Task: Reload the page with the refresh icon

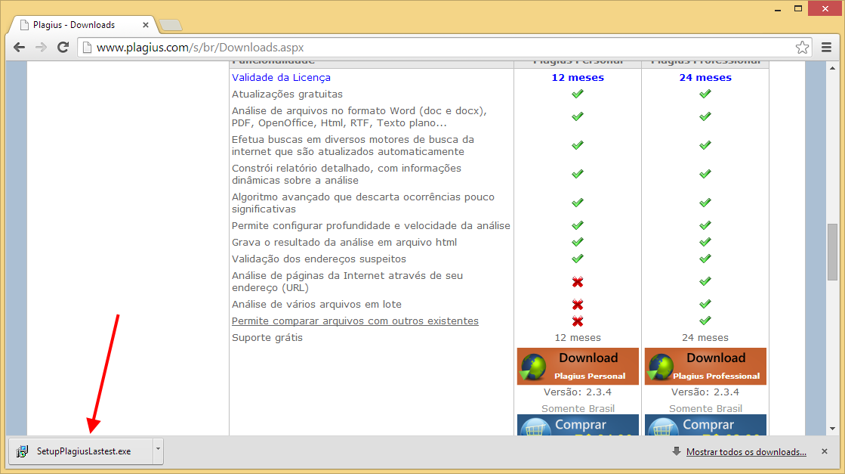Action: [63, 46]
